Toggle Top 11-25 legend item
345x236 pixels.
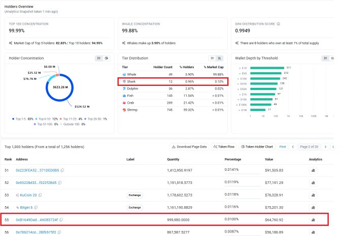click(71, 119)
